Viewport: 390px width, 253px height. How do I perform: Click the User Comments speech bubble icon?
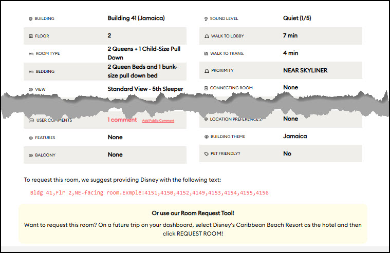pos(31,121)
